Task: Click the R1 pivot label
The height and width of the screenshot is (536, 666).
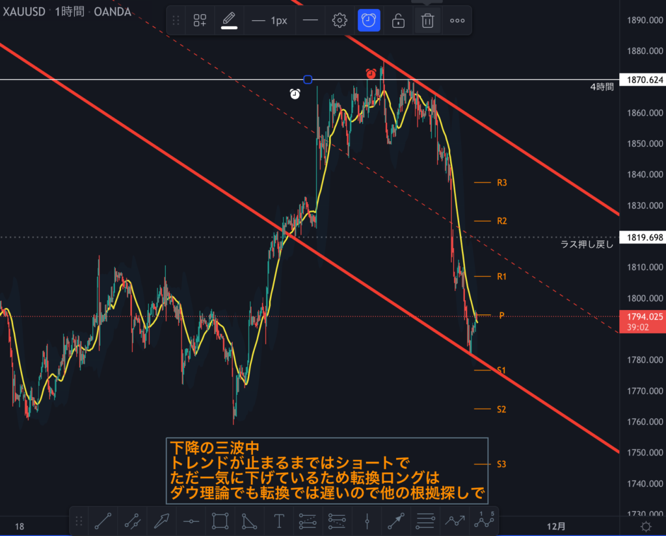Action: click(501, 277)
